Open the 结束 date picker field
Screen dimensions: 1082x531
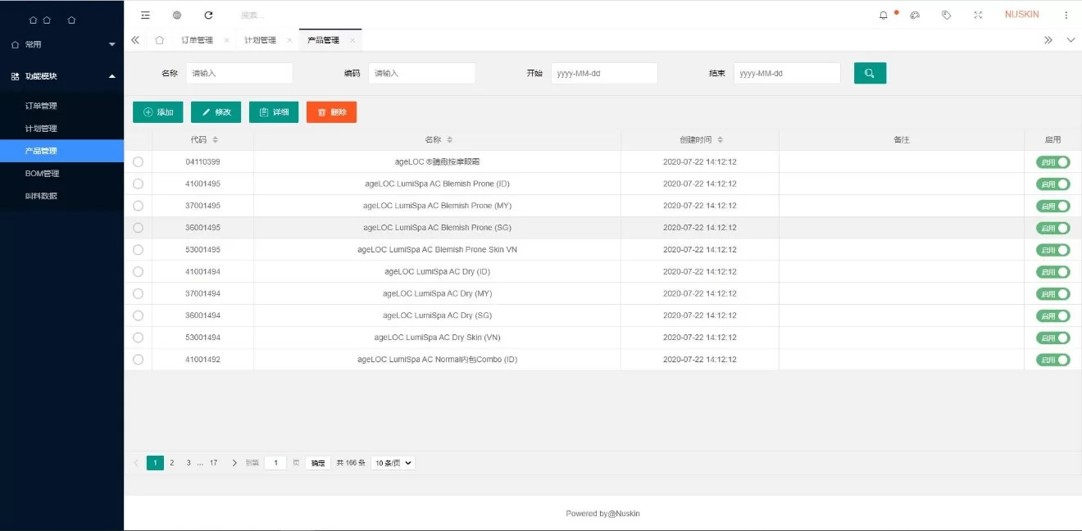coord(787,73)
